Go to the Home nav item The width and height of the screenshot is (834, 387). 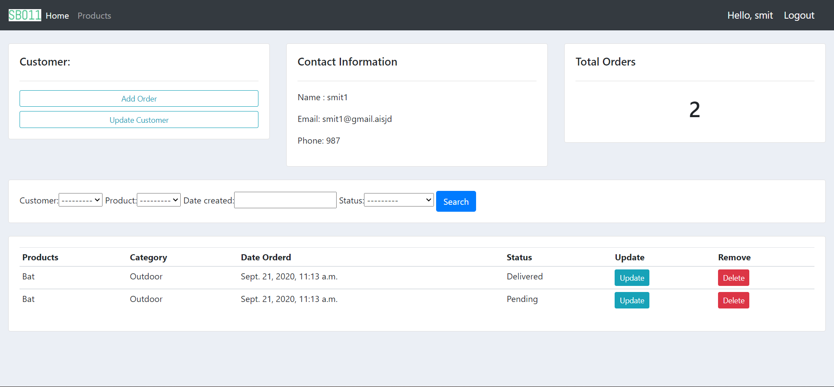(x=57, y=16)
